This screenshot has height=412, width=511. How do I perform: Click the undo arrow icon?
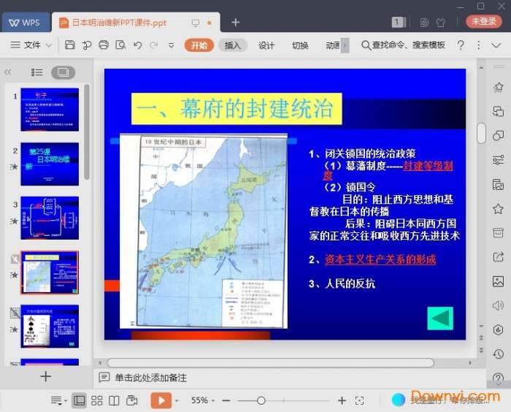(x=137, y=45)
